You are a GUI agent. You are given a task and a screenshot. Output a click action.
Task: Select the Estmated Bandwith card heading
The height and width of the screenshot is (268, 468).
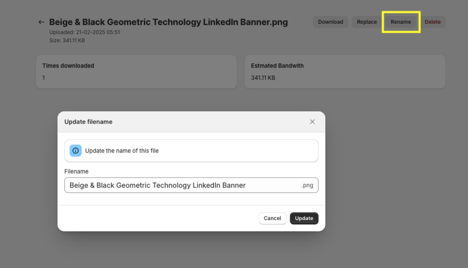[x=277, y=66]
